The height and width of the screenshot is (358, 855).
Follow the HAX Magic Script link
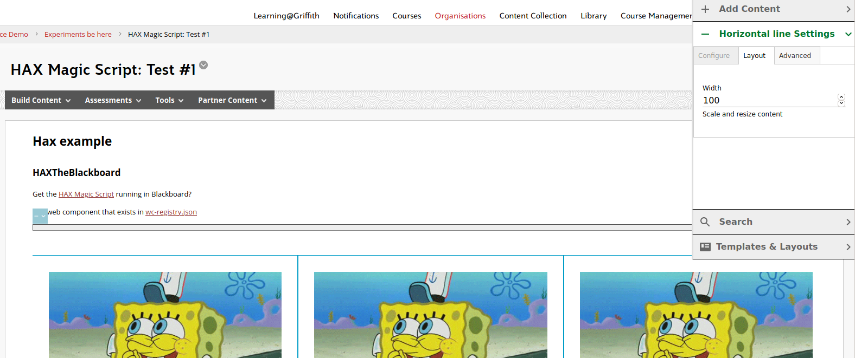click(x=86, y=194)
